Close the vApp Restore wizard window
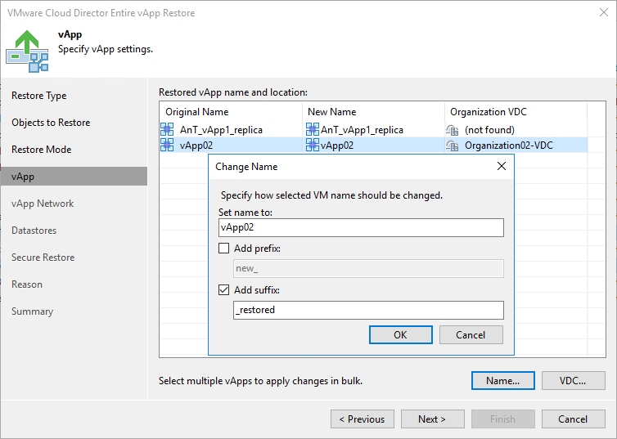The image size is (617, 439). click(604, 12)
